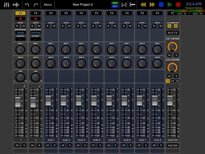Open channel 2 output selector

pyautogui.click(x=35, y=39)
